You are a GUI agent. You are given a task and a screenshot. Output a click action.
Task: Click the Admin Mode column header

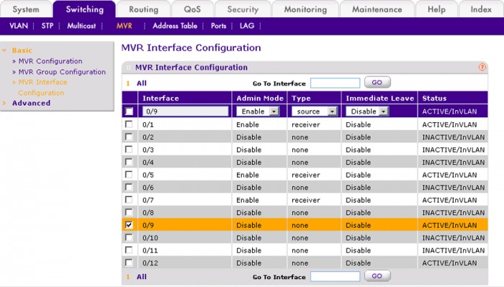pyautogui.click(x=260, y=99)
